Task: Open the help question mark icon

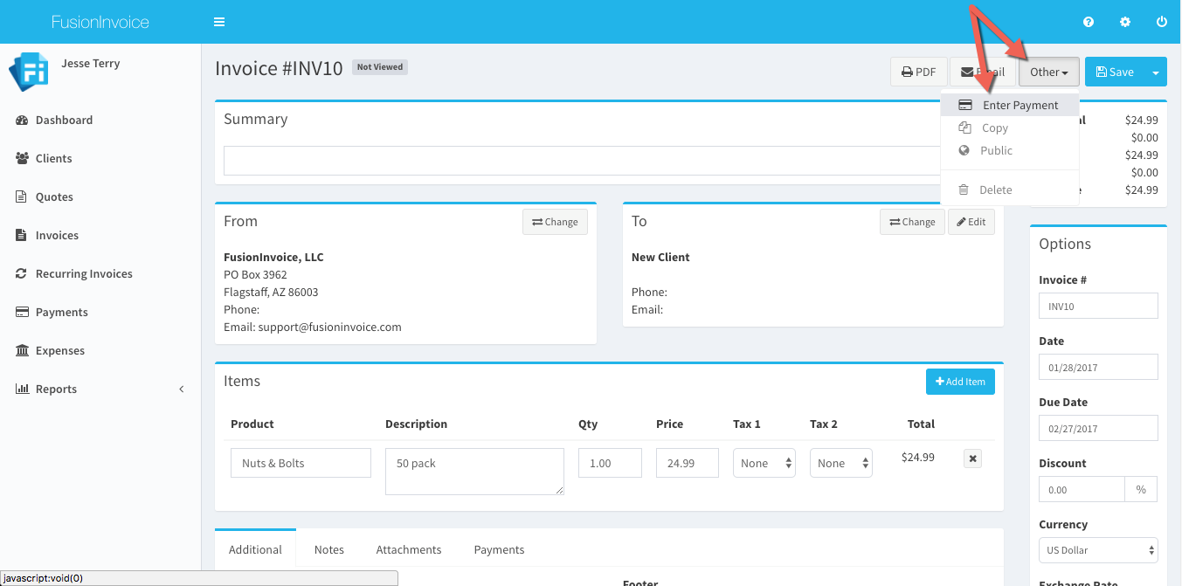Action: 1089,22
